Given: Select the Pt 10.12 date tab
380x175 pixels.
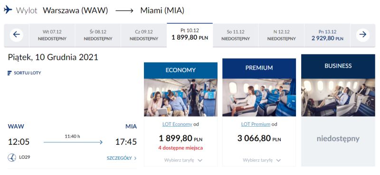Looking at the screenshot, I should (x=190, y=35).
